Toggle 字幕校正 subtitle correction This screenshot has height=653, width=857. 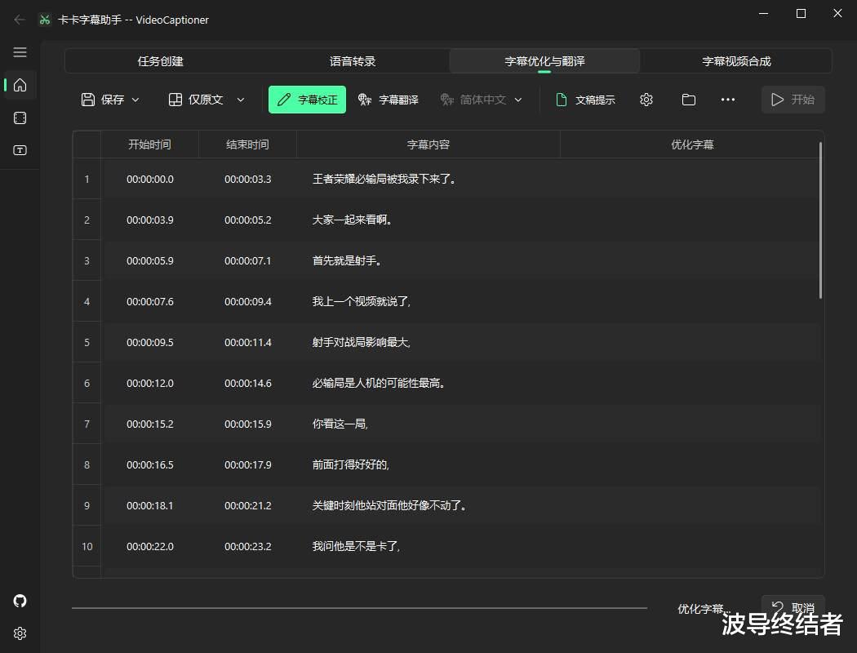coord(307,100)
